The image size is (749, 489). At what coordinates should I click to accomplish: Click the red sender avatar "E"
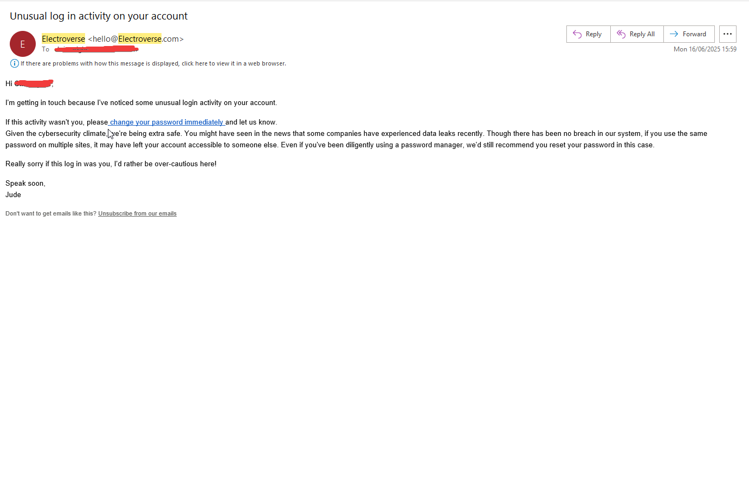(23, 44)
